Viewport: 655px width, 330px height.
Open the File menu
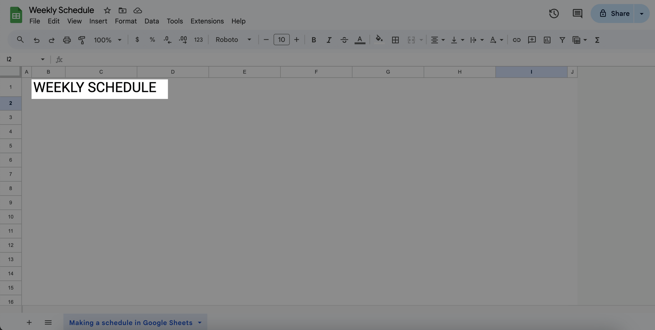(x=34, y=21)
